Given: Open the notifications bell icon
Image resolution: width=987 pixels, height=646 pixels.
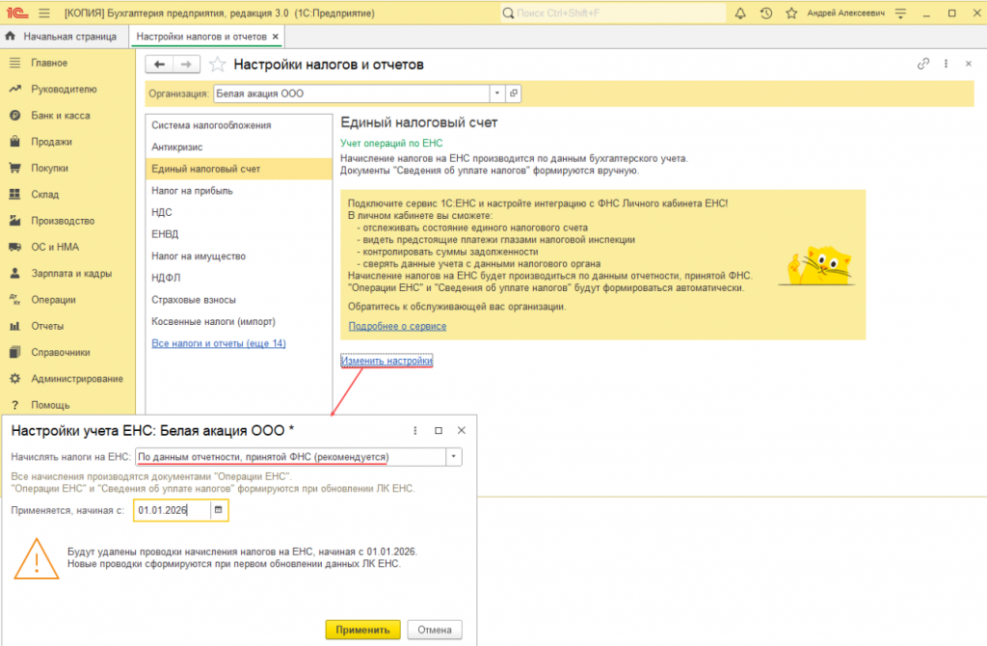Looking at the screenshot, I should pos(740,13).
